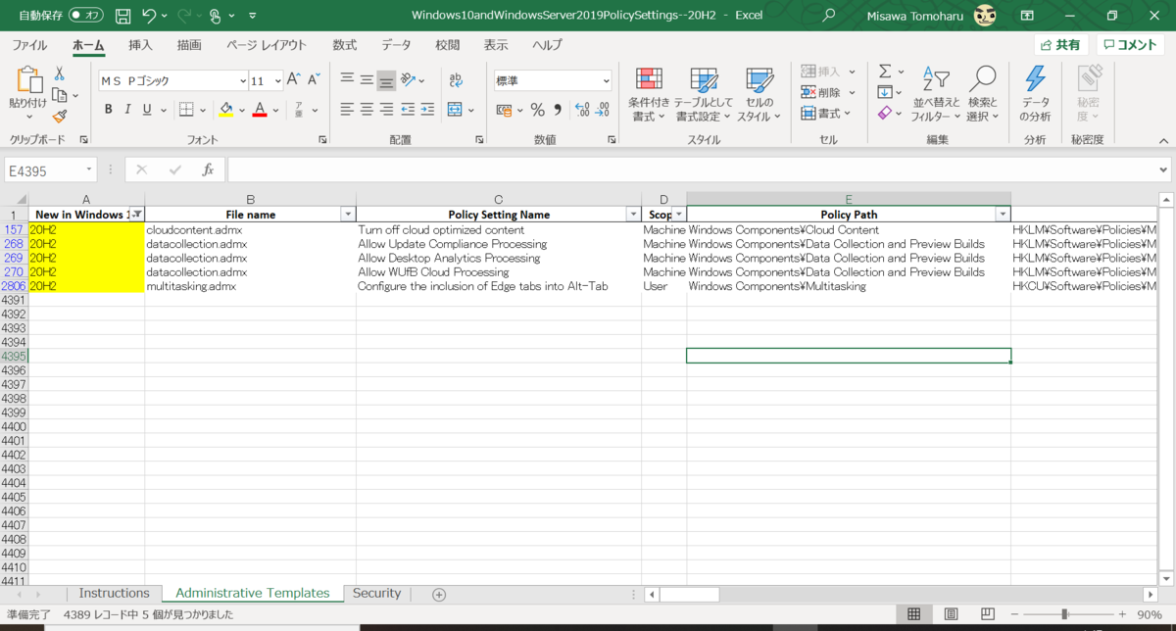Add a new sheet with plus button
1176x631 pixels.
439,595
